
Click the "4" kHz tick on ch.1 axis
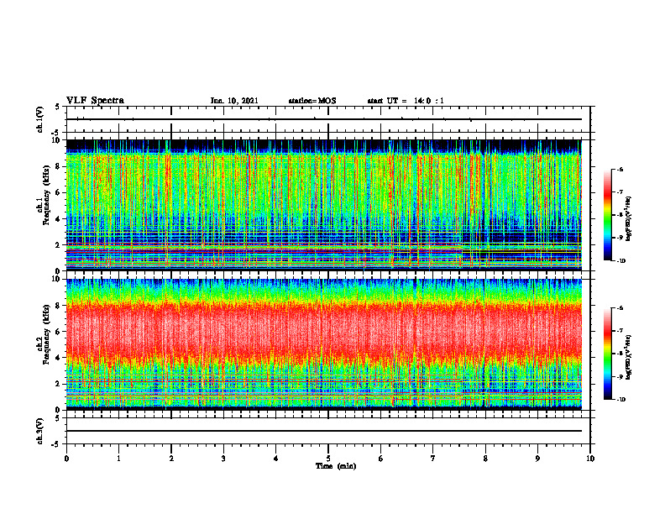click(x=58, y=219)
